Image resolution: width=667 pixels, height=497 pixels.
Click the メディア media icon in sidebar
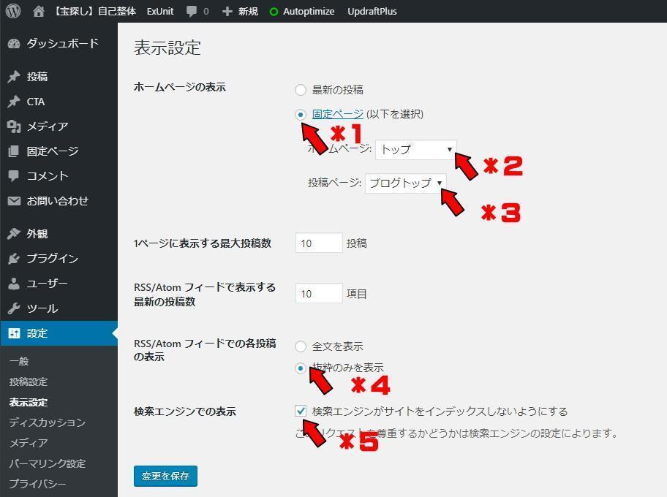point(14,126)
